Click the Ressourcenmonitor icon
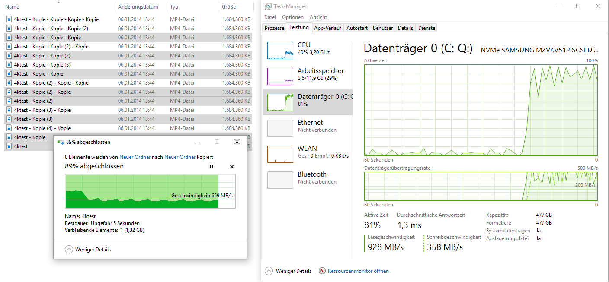Screen dimensions: 609x282 point(322,271)
